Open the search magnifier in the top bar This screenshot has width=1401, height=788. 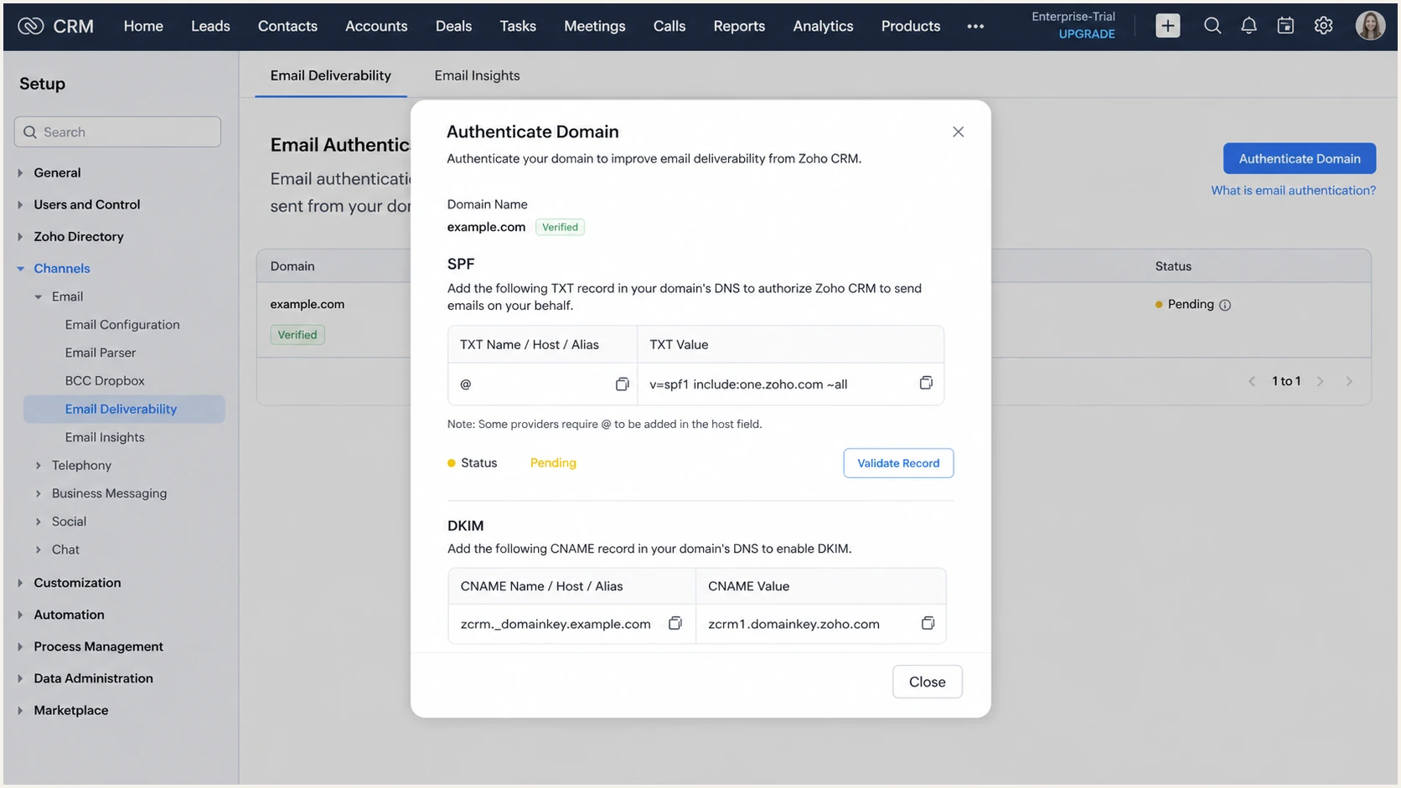(1212, 26)
